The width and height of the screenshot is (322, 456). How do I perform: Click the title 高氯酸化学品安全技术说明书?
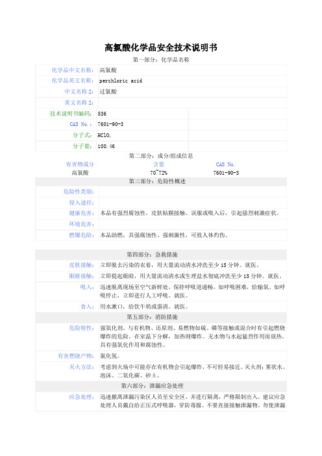click(161, 47)
